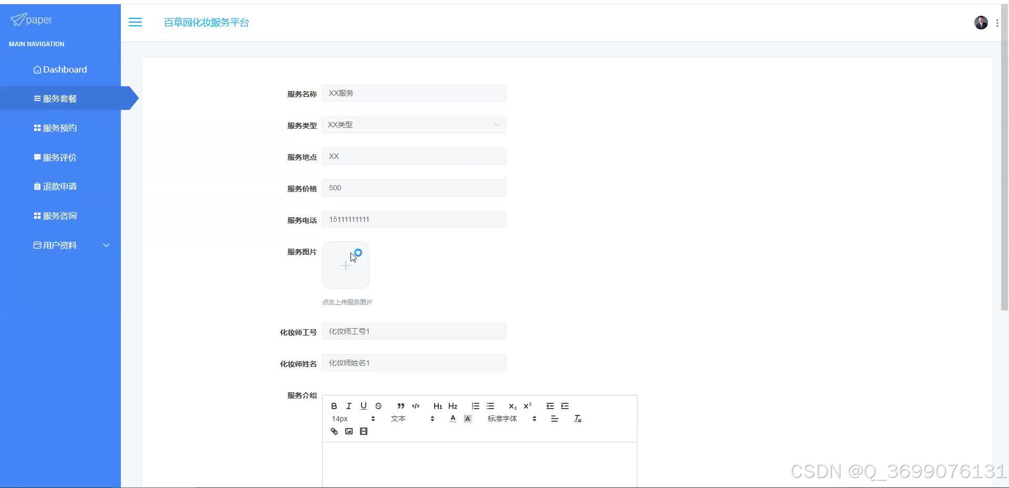Screen dimensions: 1009x488
Task: Expand the 用户资料 sidebar menu
Action: tap(60, 245)
